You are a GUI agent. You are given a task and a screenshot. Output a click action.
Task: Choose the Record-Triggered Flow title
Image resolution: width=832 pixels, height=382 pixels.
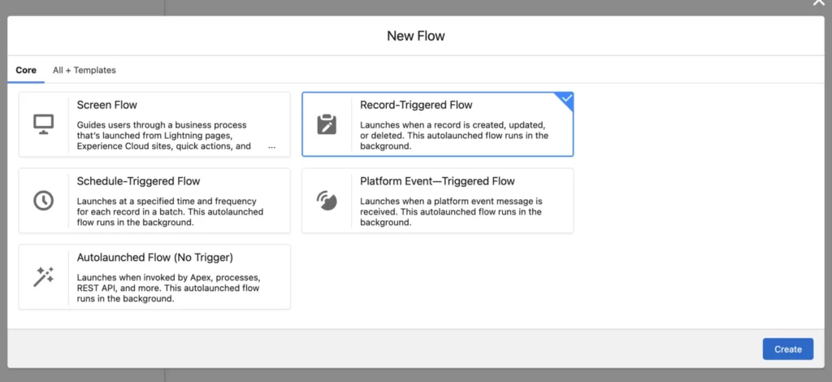point(416,105)
